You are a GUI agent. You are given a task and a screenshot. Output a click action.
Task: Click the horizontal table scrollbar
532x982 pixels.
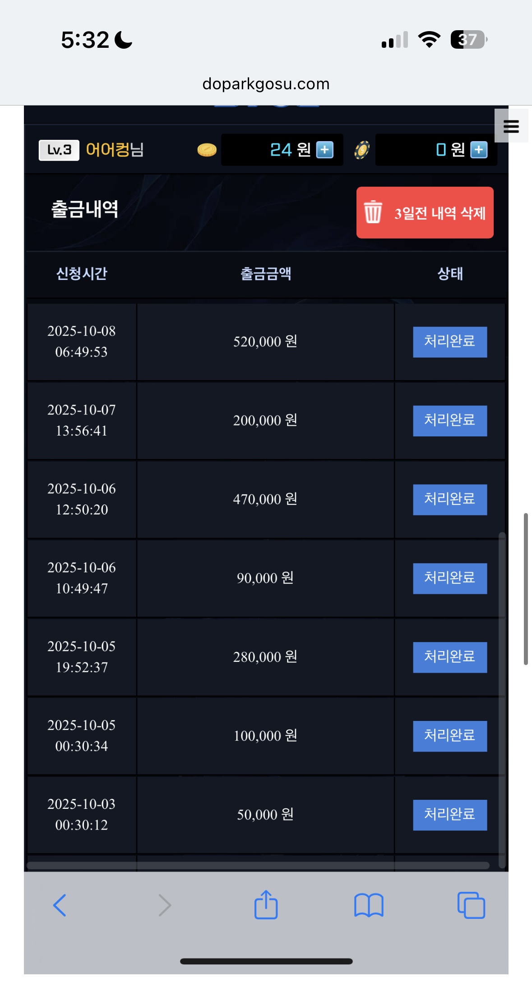coord(258,866)
